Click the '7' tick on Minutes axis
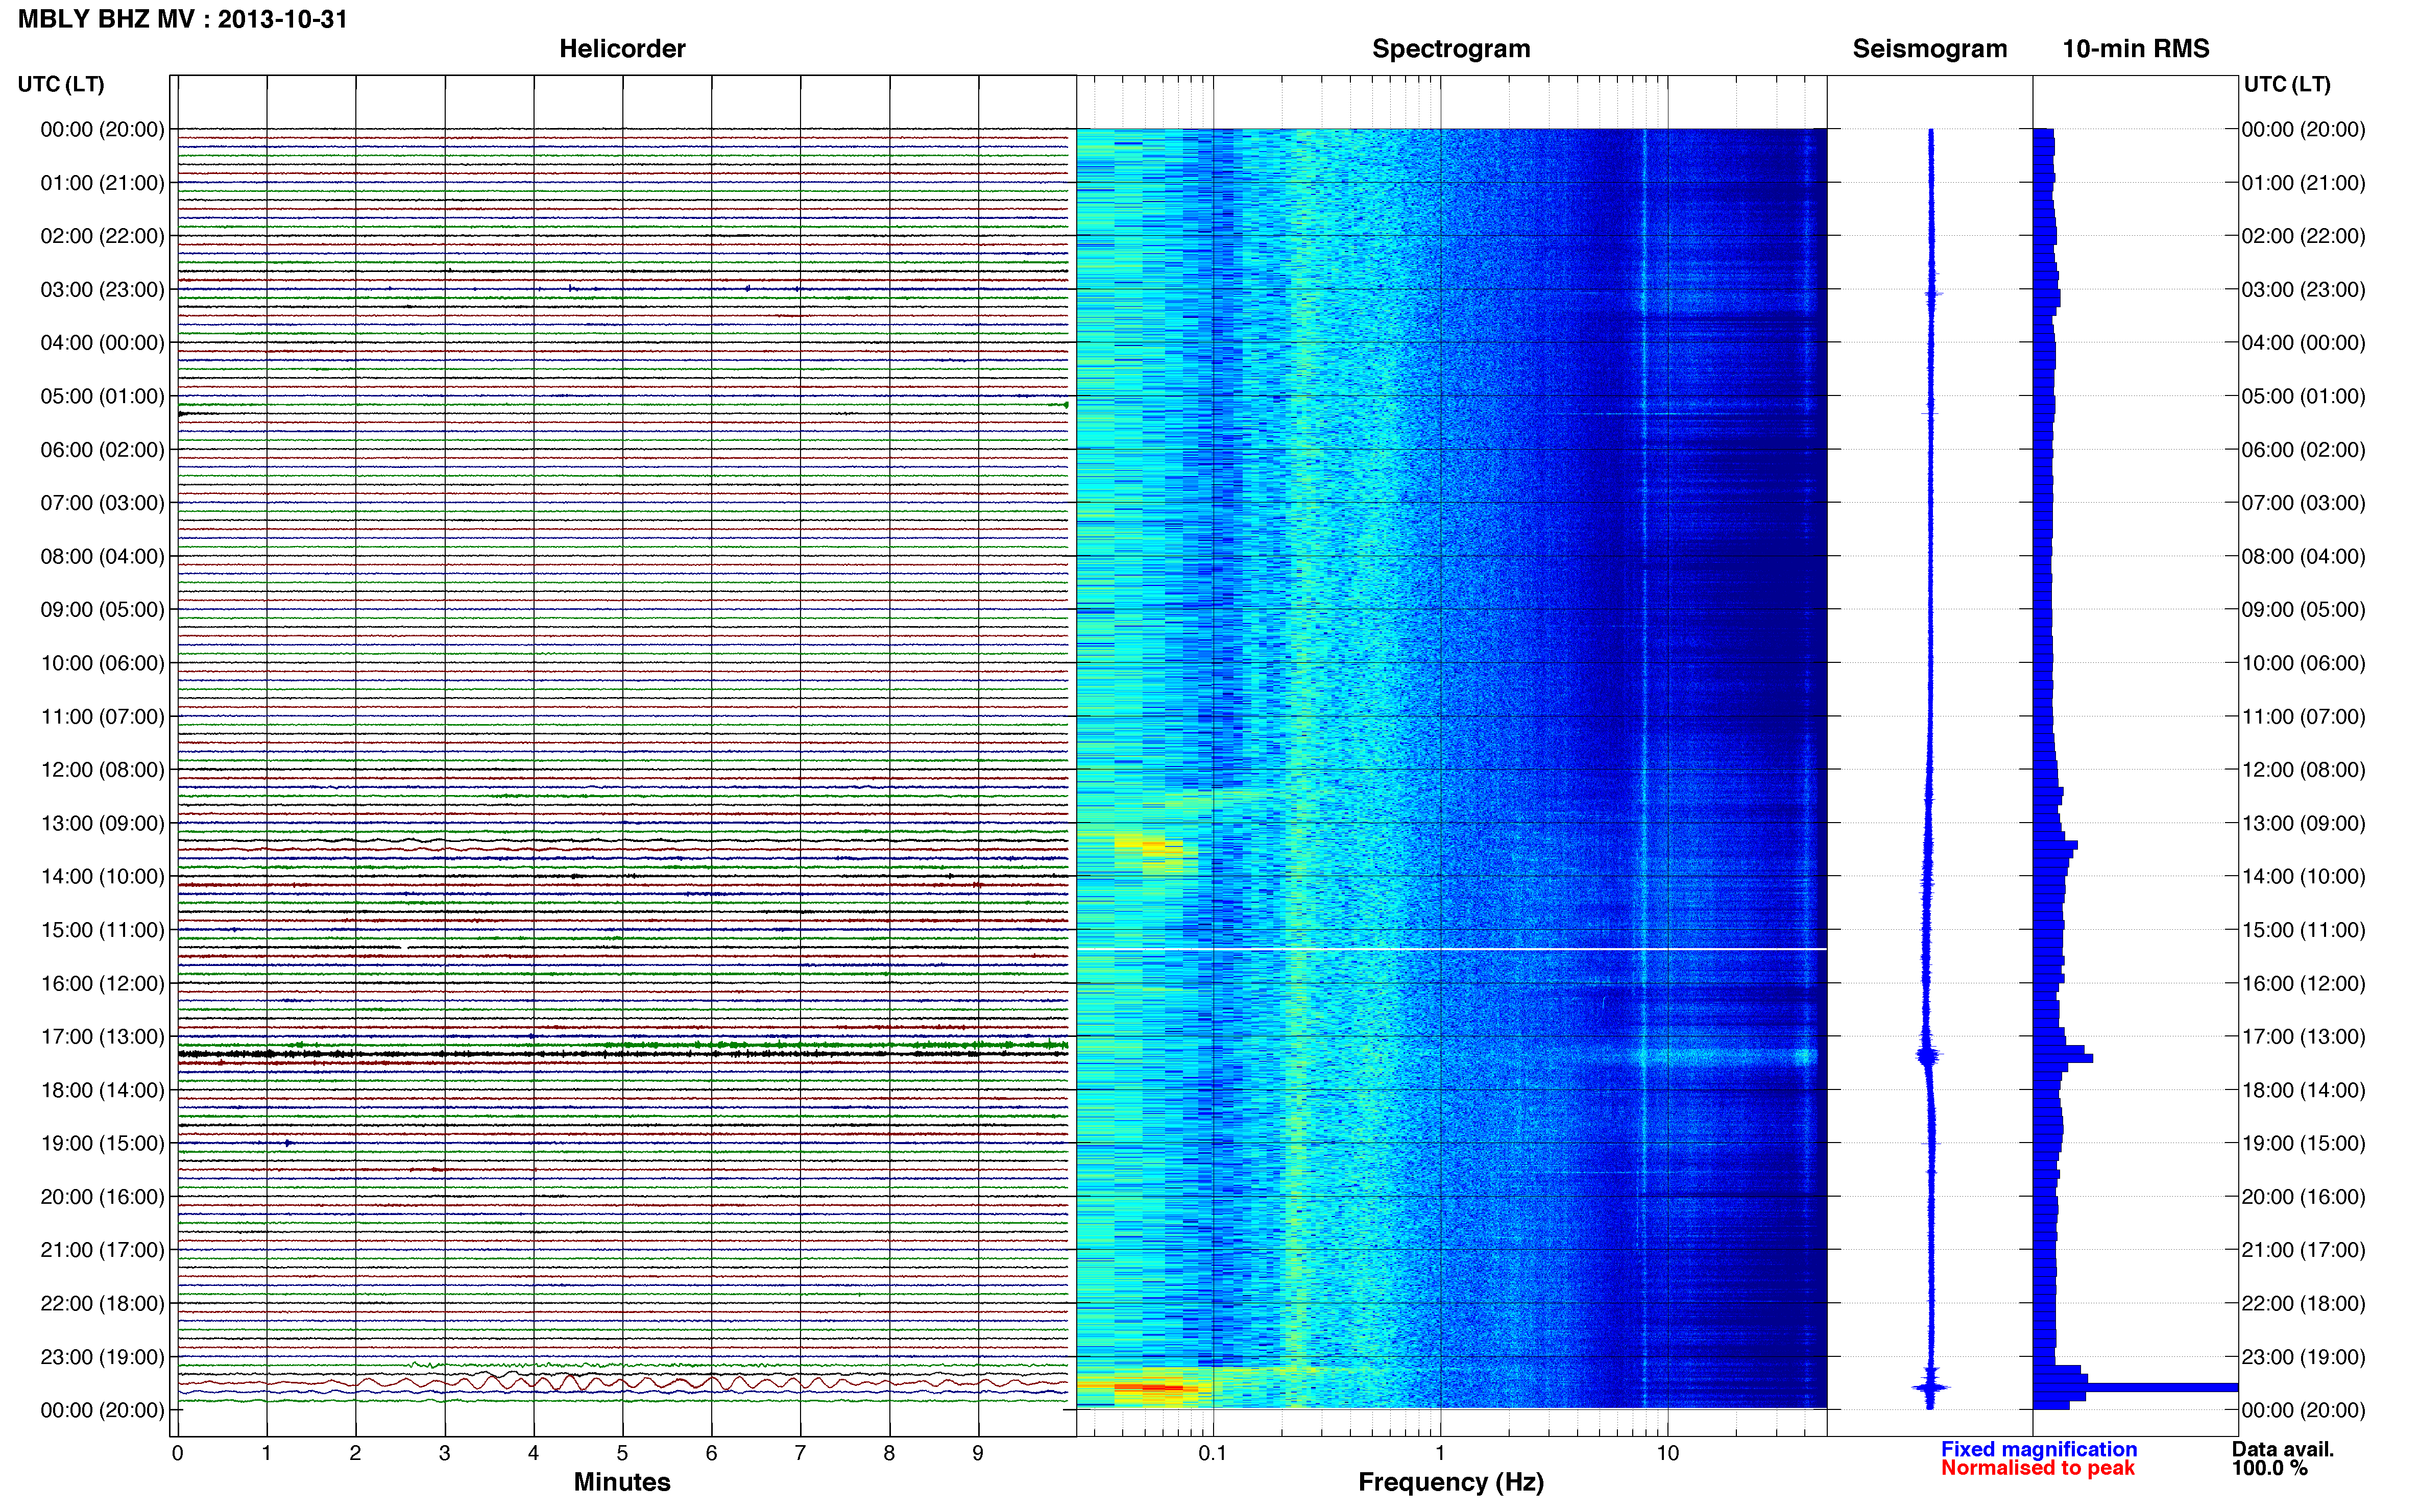 pyautogui.click(x=801, y=1453)
